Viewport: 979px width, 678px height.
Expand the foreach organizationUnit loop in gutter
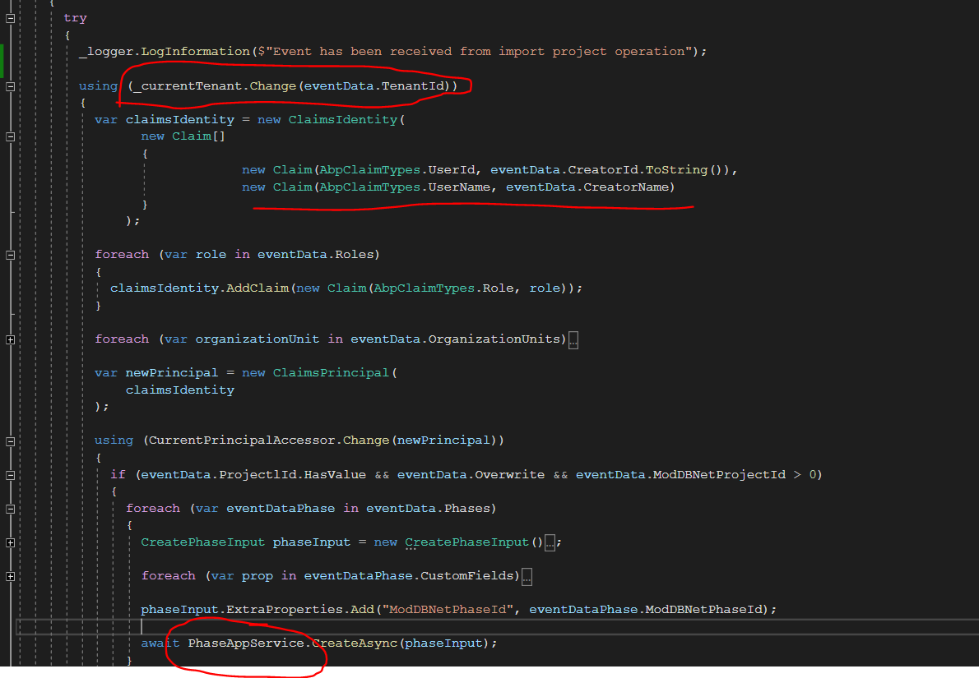click(10, 339)
